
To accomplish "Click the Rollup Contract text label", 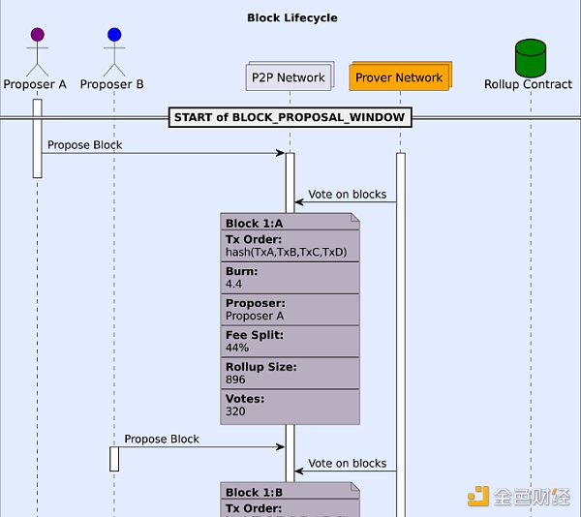I will tap(529, 84).
